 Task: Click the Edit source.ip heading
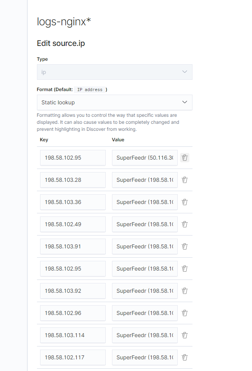(x=61, y=43)
